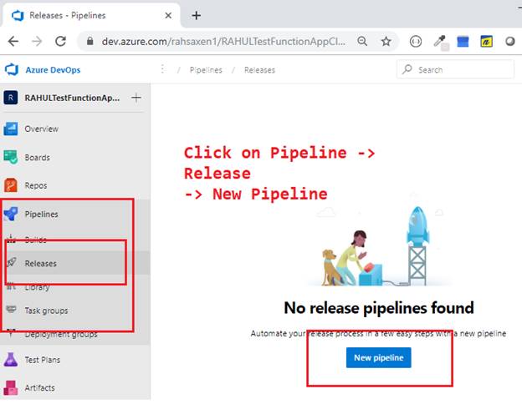
Task: Click the plus icon beside project name
Action: tap(136, 98)
